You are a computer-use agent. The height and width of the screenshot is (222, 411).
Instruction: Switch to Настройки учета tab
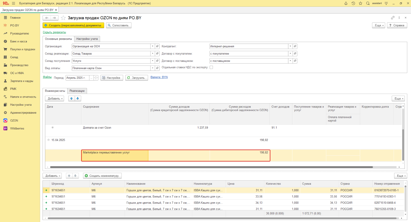87,39
